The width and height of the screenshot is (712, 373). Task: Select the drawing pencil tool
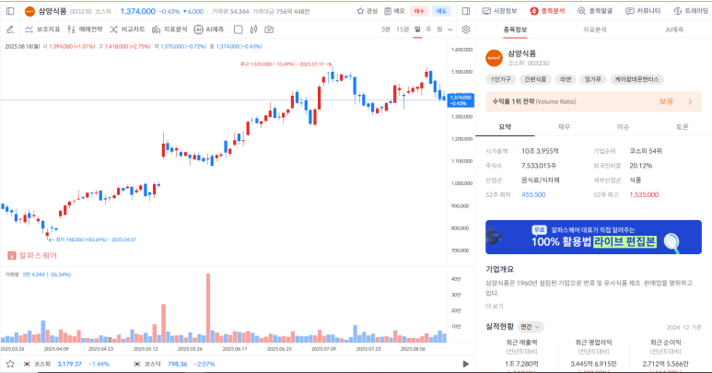tap(10, 29)
